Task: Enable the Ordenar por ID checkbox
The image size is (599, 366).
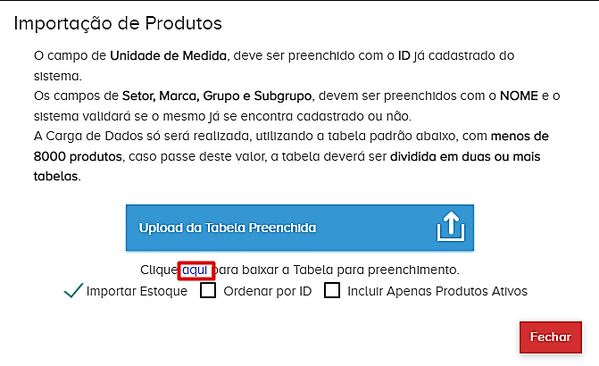Action: tap(208, 290)
